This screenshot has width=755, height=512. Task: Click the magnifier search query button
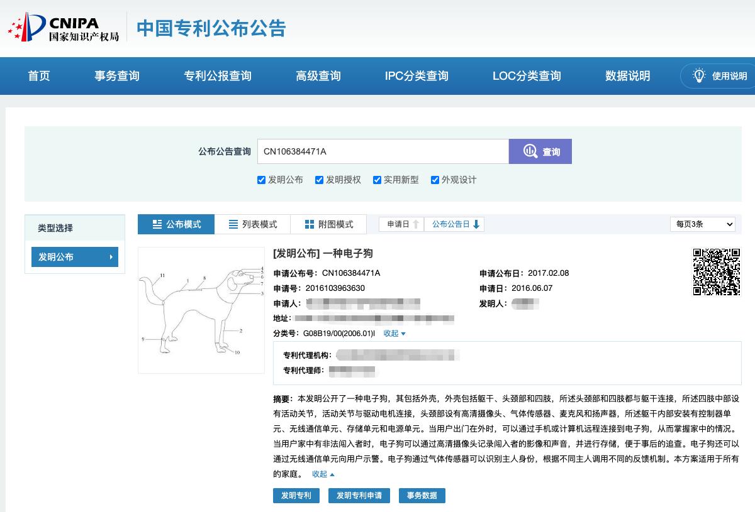540,151
